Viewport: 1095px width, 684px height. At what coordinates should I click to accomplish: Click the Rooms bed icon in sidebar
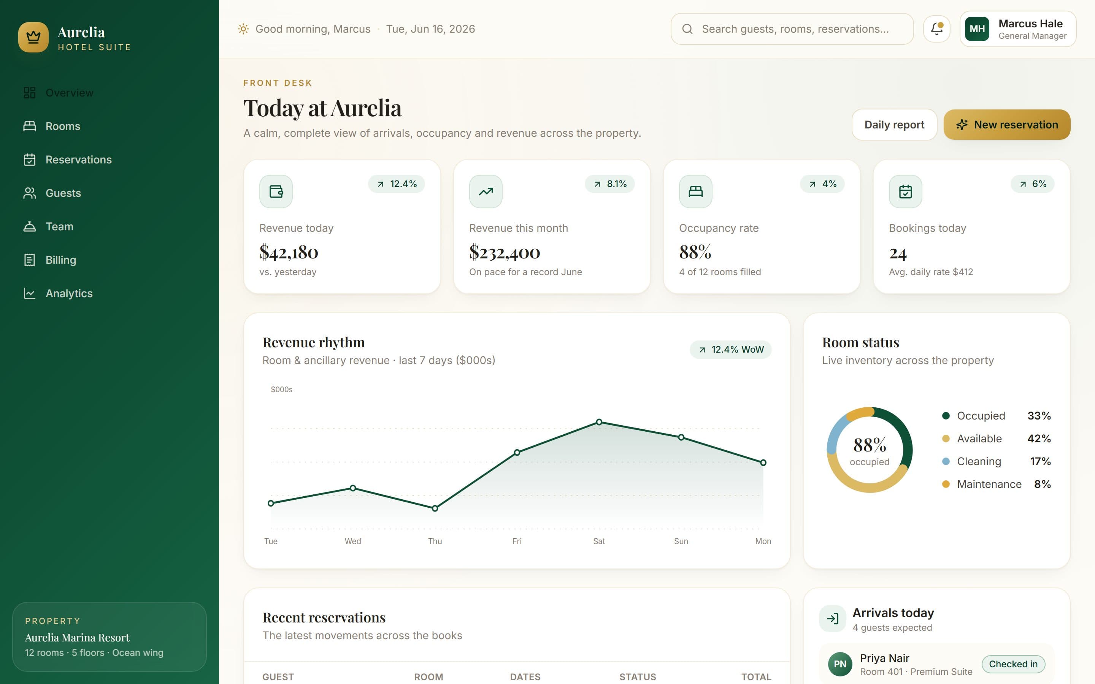click(x=29, y=126)
